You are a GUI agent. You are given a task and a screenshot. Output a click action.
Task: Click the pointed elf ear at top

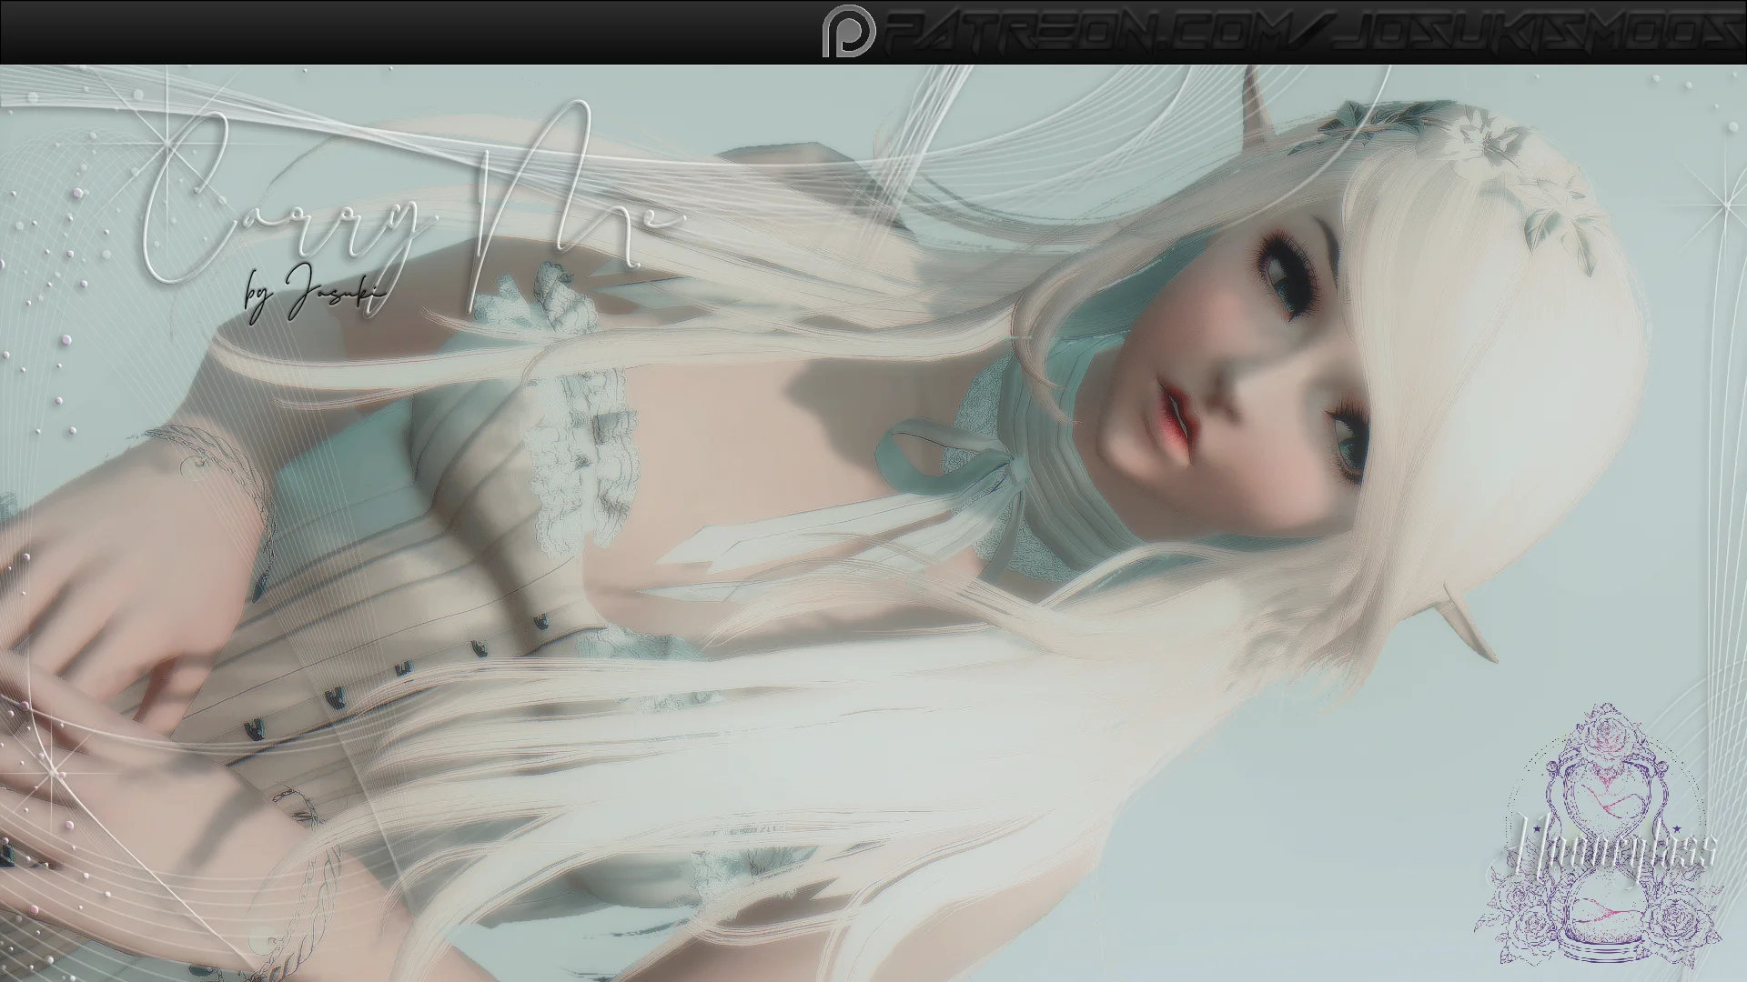(x=1256, y=100)
